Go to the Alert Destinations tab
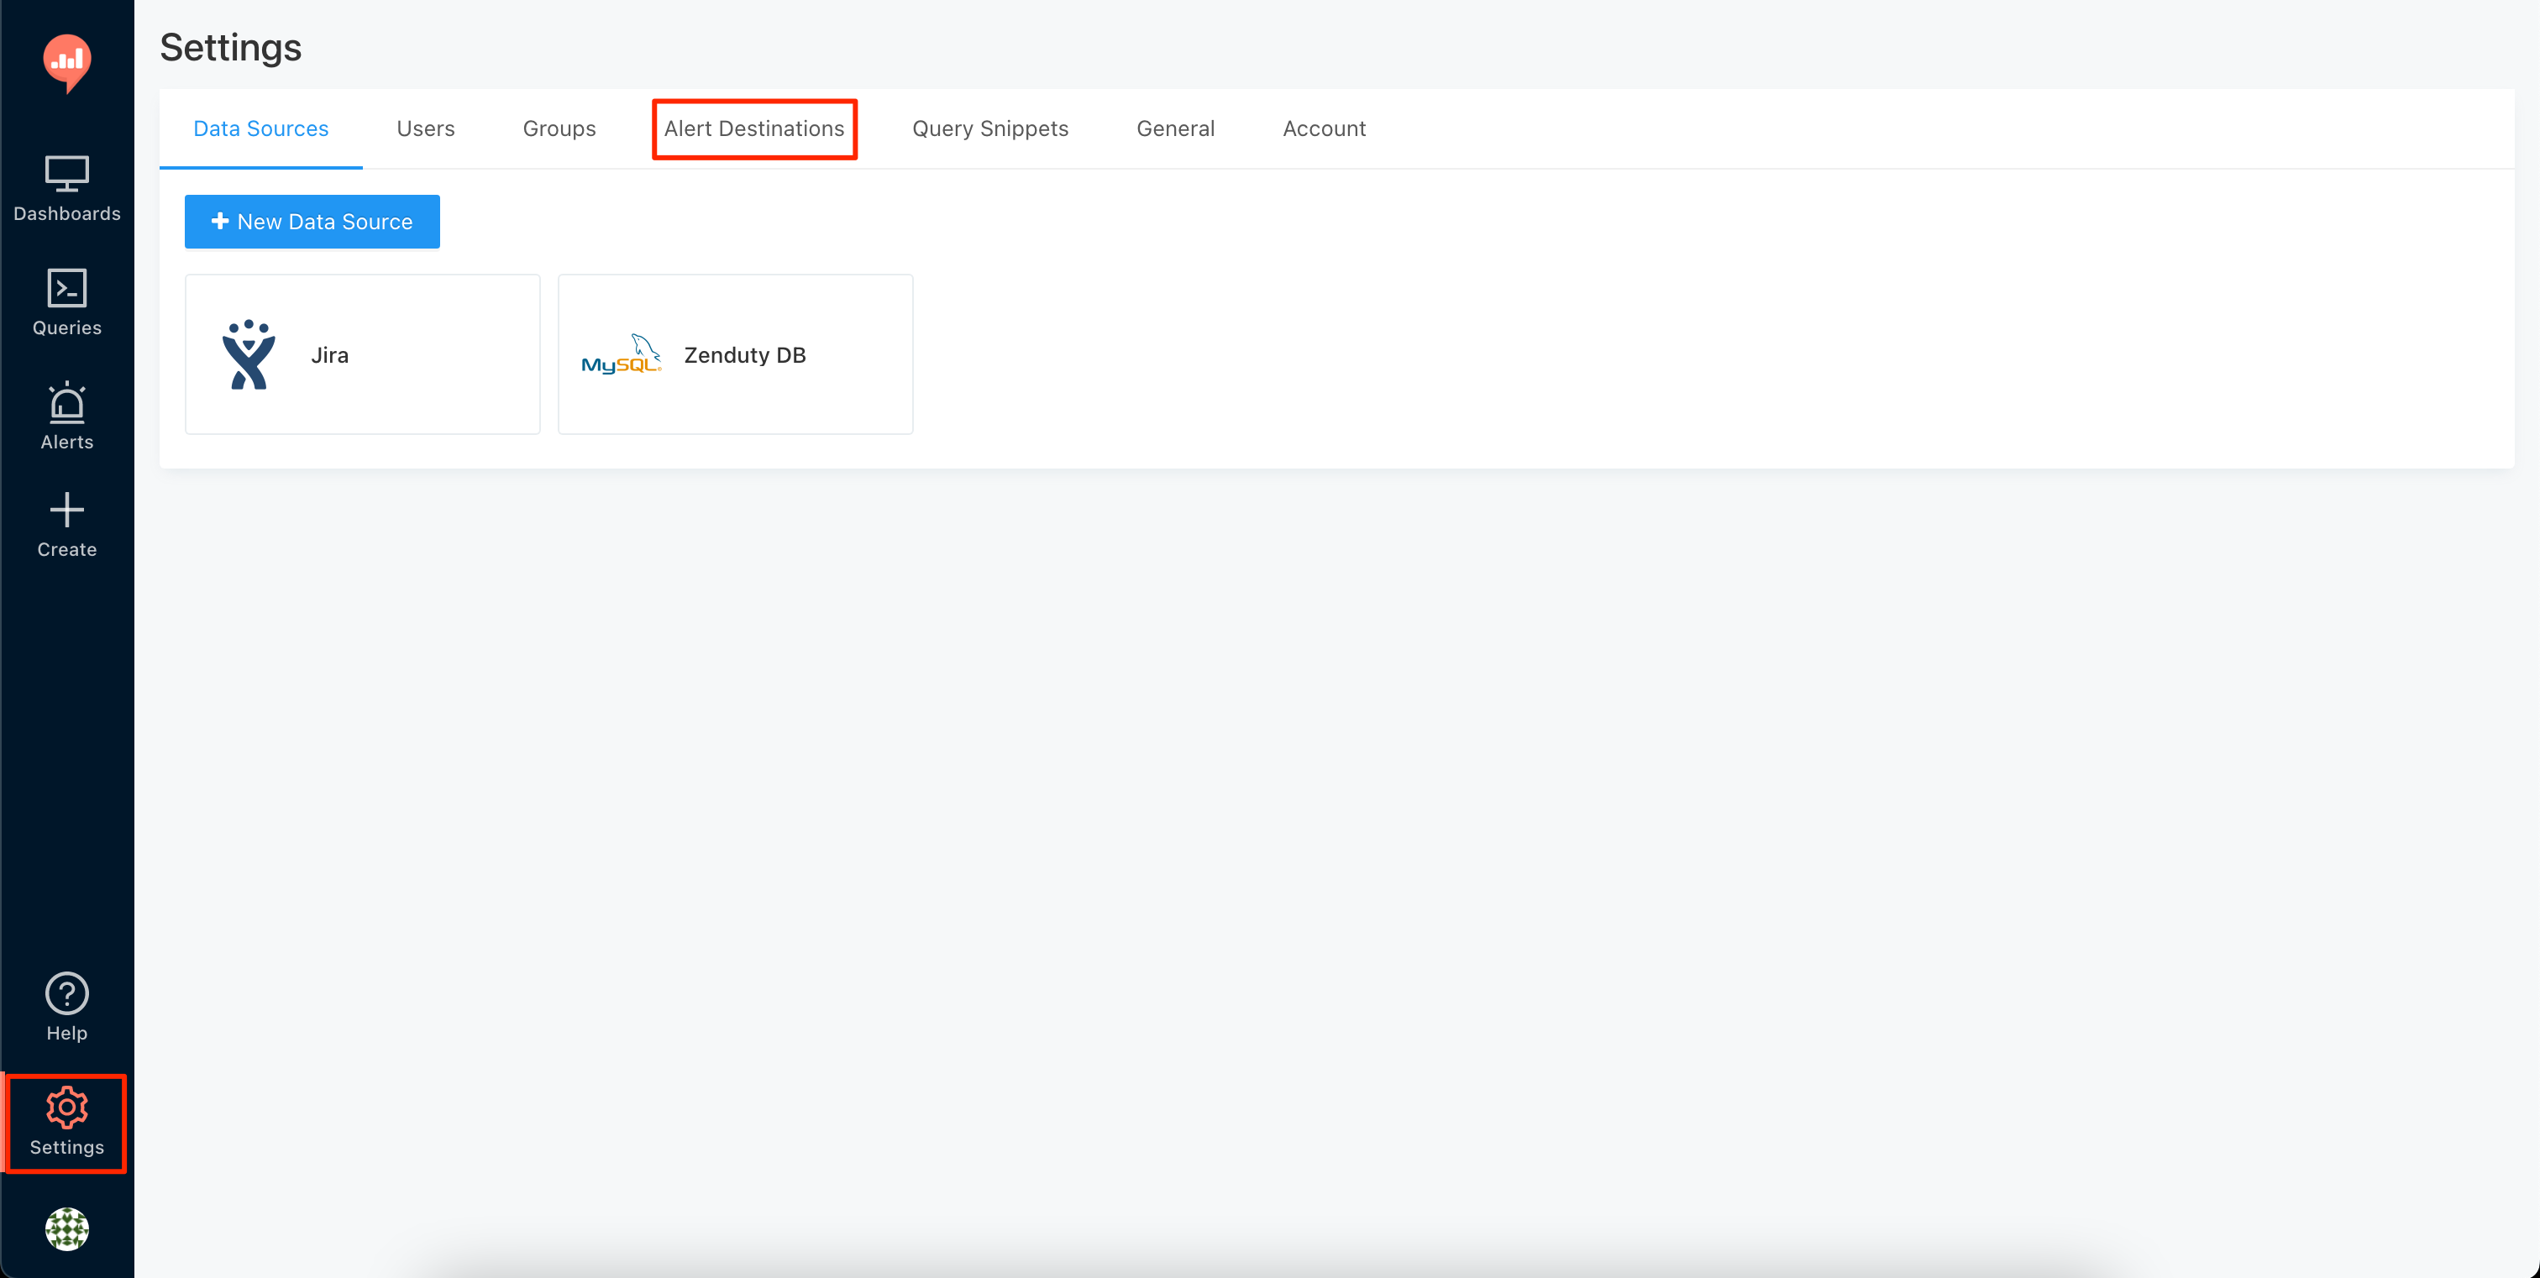Screen dimensions: 2540x1278 753,128
